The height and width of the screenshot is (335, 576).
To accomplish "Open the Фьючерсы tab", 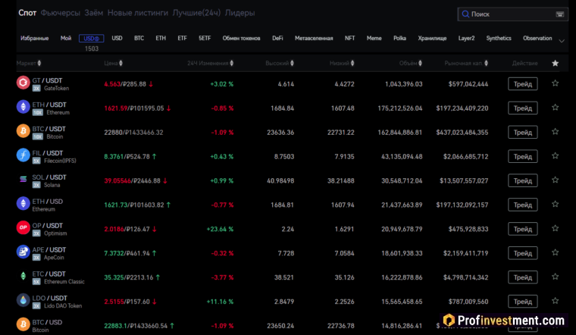I will pos(60,13).
